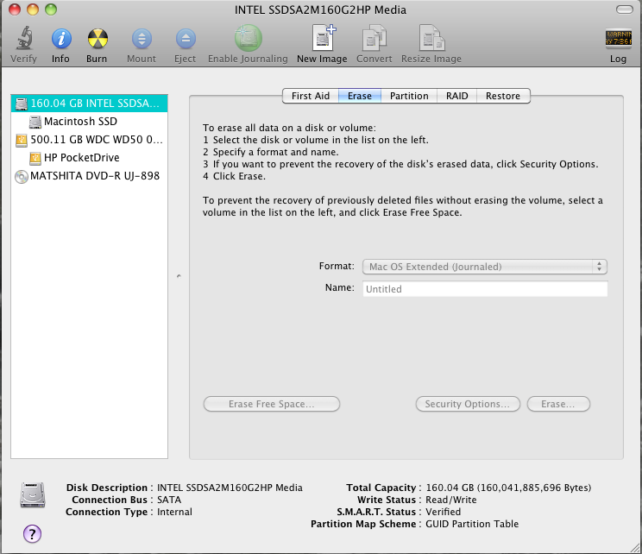
Task: Open the Partition tab
Action: (x=409, y=96)
